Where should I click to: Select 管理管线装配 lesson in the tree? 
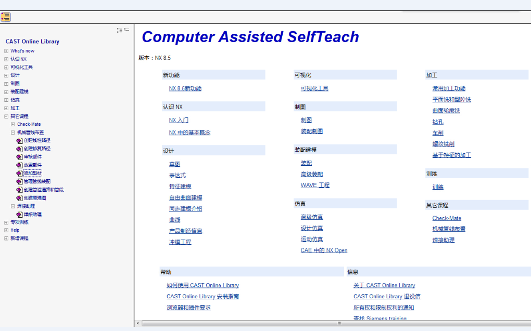(37, 181)
